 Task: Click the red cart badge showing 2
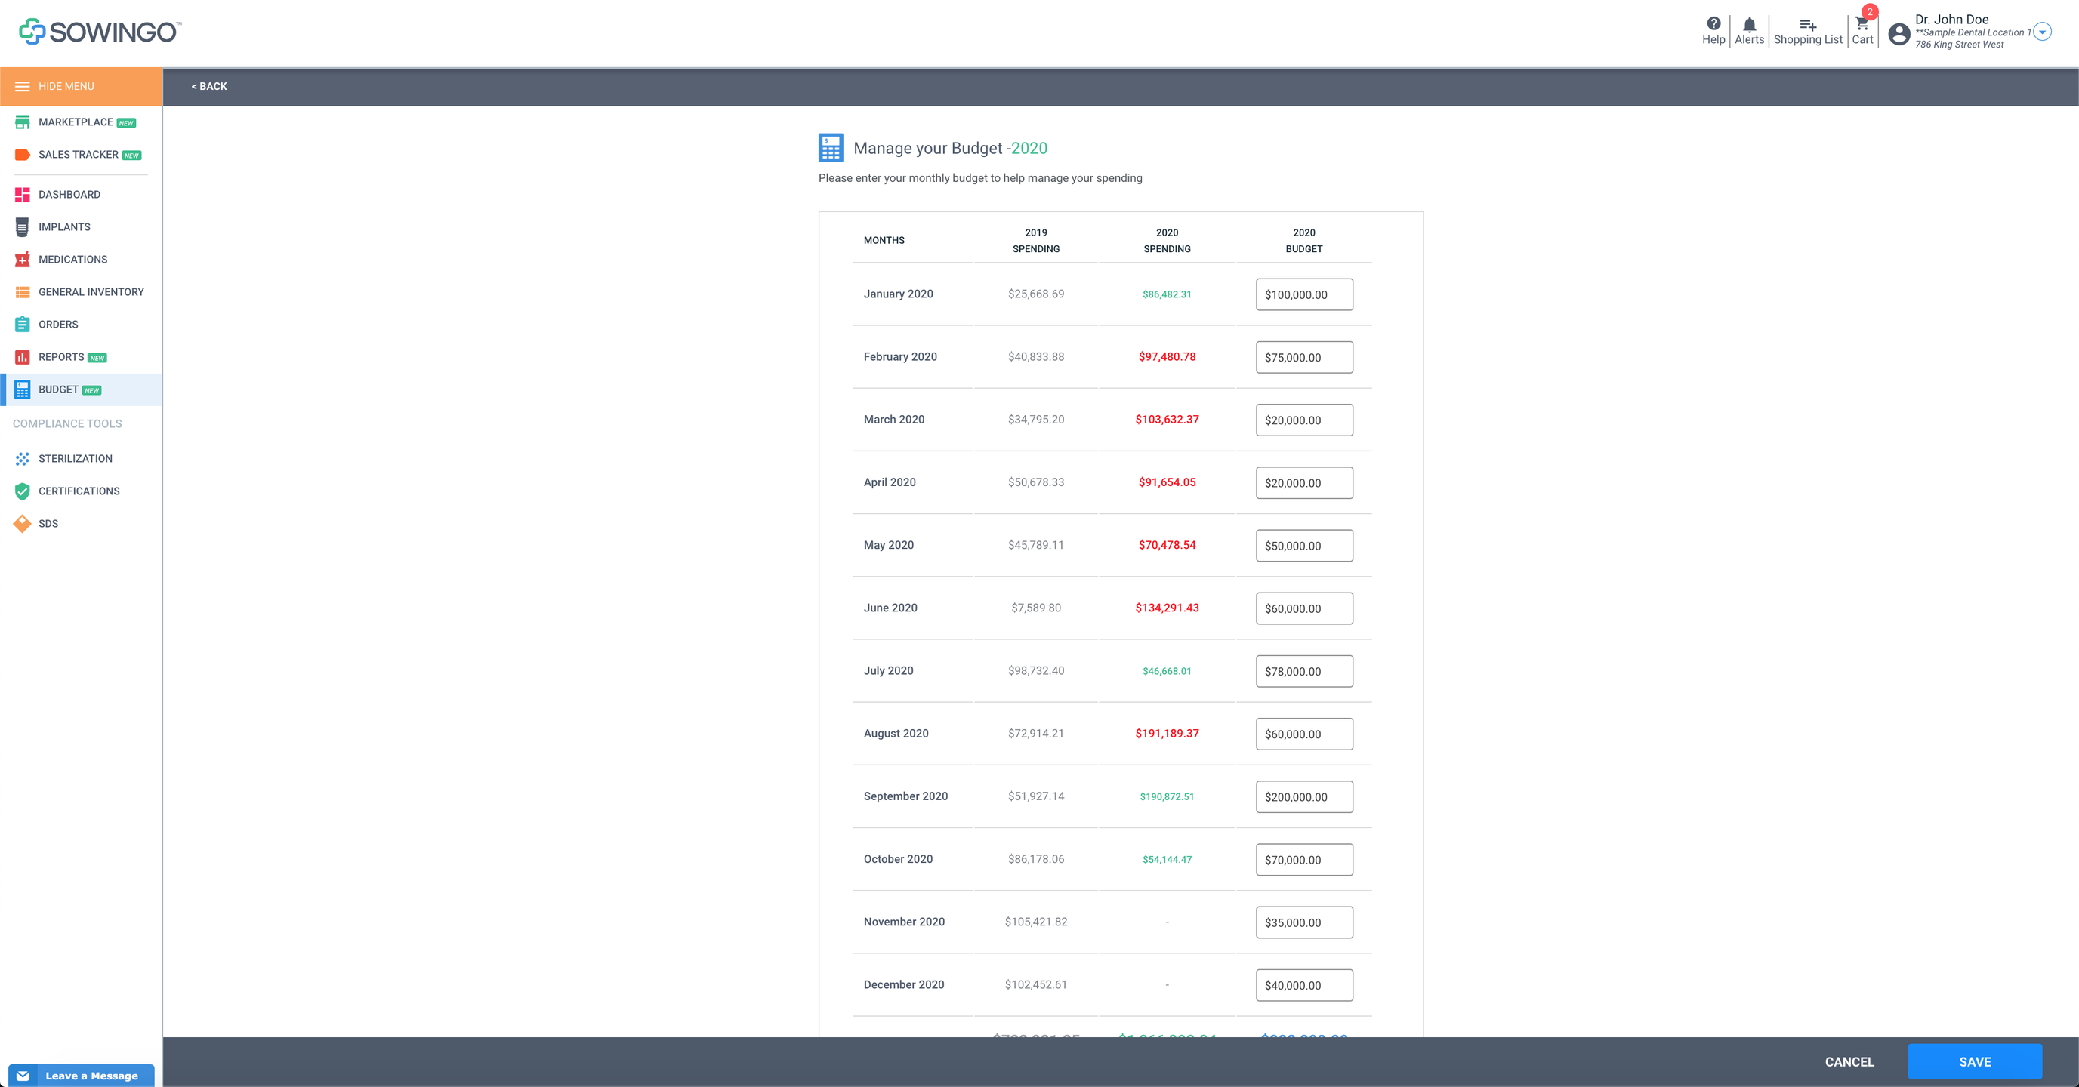point(1869,11)
